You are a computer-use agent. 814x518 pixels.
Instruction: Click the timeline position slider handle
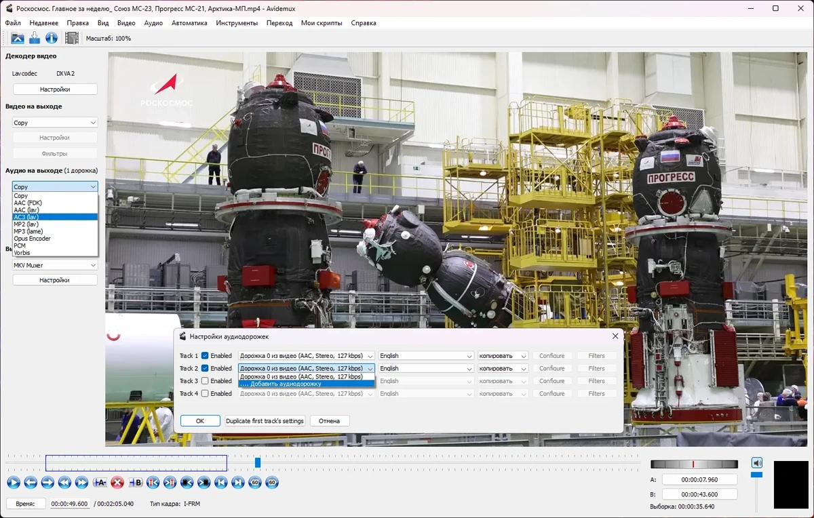pyautogui.click(x=257, y=462)
